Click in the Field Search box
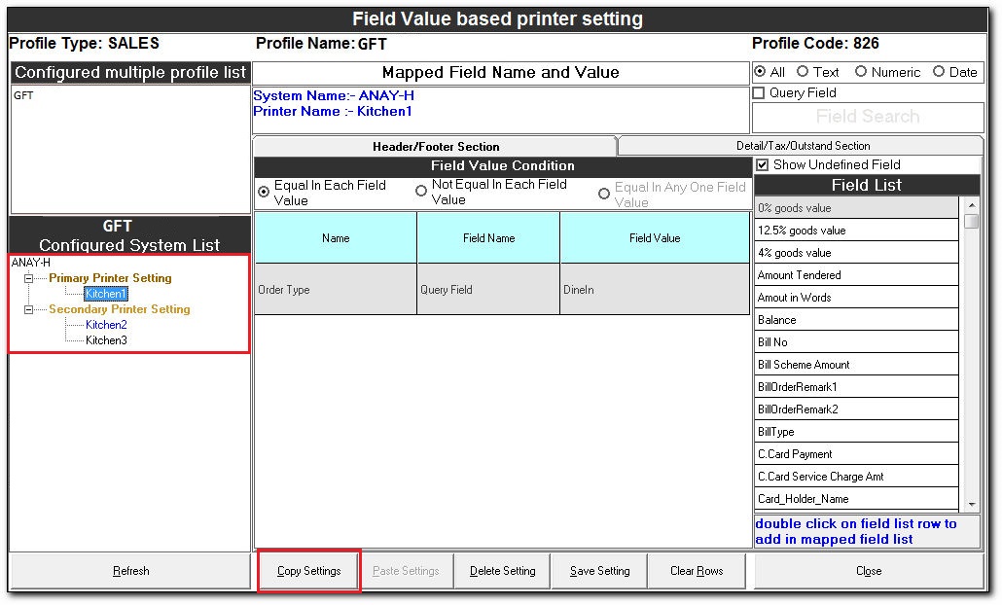 click(x=868, y=117)
